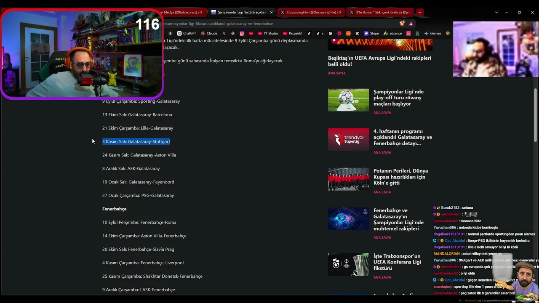Open Fenerbahçe ve Galatasaray'ın muhtemel rakipleri article
The width and height of the screenshot is (539, 303).
398,219
